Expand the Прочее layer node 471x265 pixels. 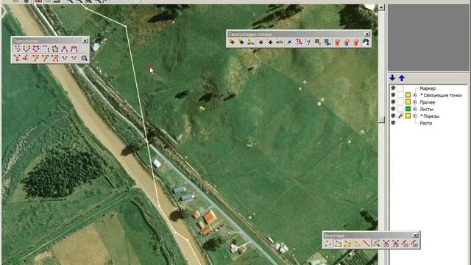415,102
